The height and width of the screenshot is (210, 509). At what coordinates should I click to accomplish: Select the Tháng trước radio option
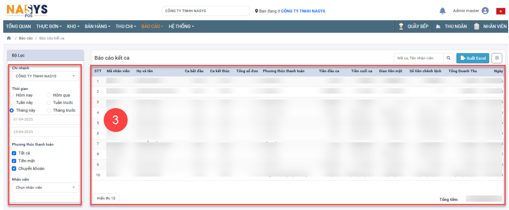pos(49,110)
